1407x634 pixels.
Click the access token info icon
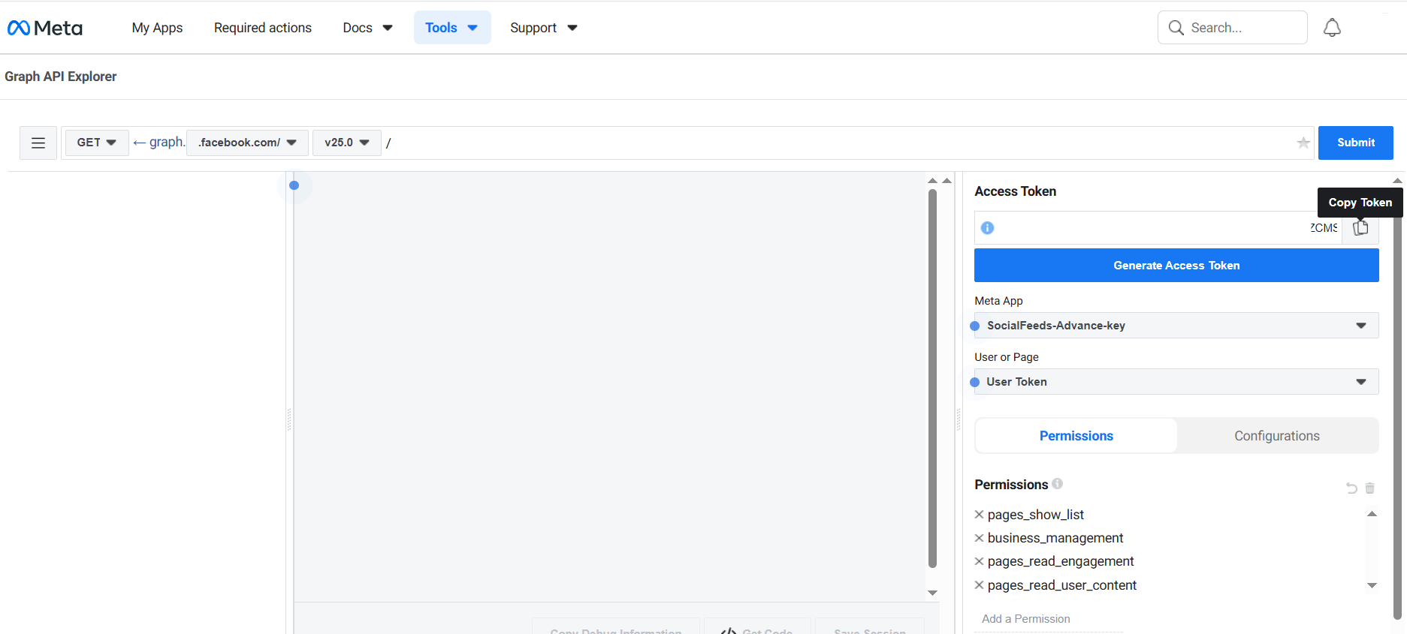[x=987, y=228]
